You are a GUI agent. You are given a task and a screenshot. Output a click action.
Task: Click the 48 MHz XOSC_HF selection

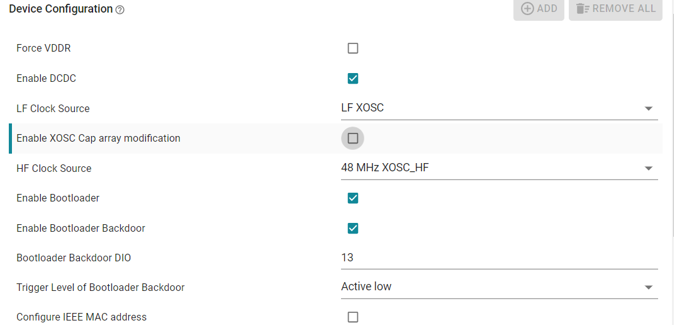click(499, 167)
